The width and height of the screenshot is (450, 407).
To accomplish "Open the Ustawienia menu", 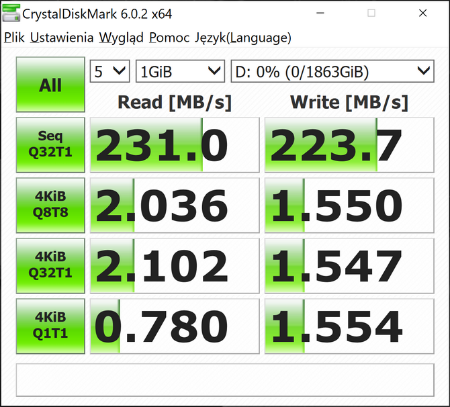I will 62,38.
